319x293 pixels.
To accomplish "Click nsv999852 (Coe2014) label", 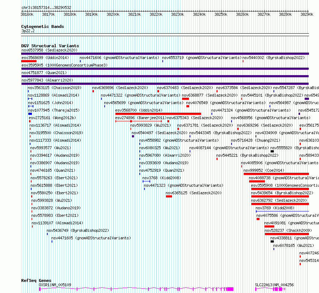I will pyautogui.click(x=264, y=170).
